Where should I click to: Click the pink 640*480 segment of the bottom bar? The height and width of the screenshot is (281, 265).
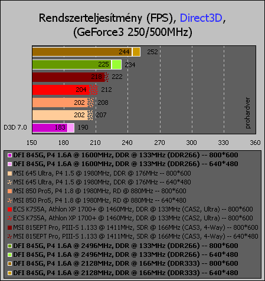click(71, 128)
